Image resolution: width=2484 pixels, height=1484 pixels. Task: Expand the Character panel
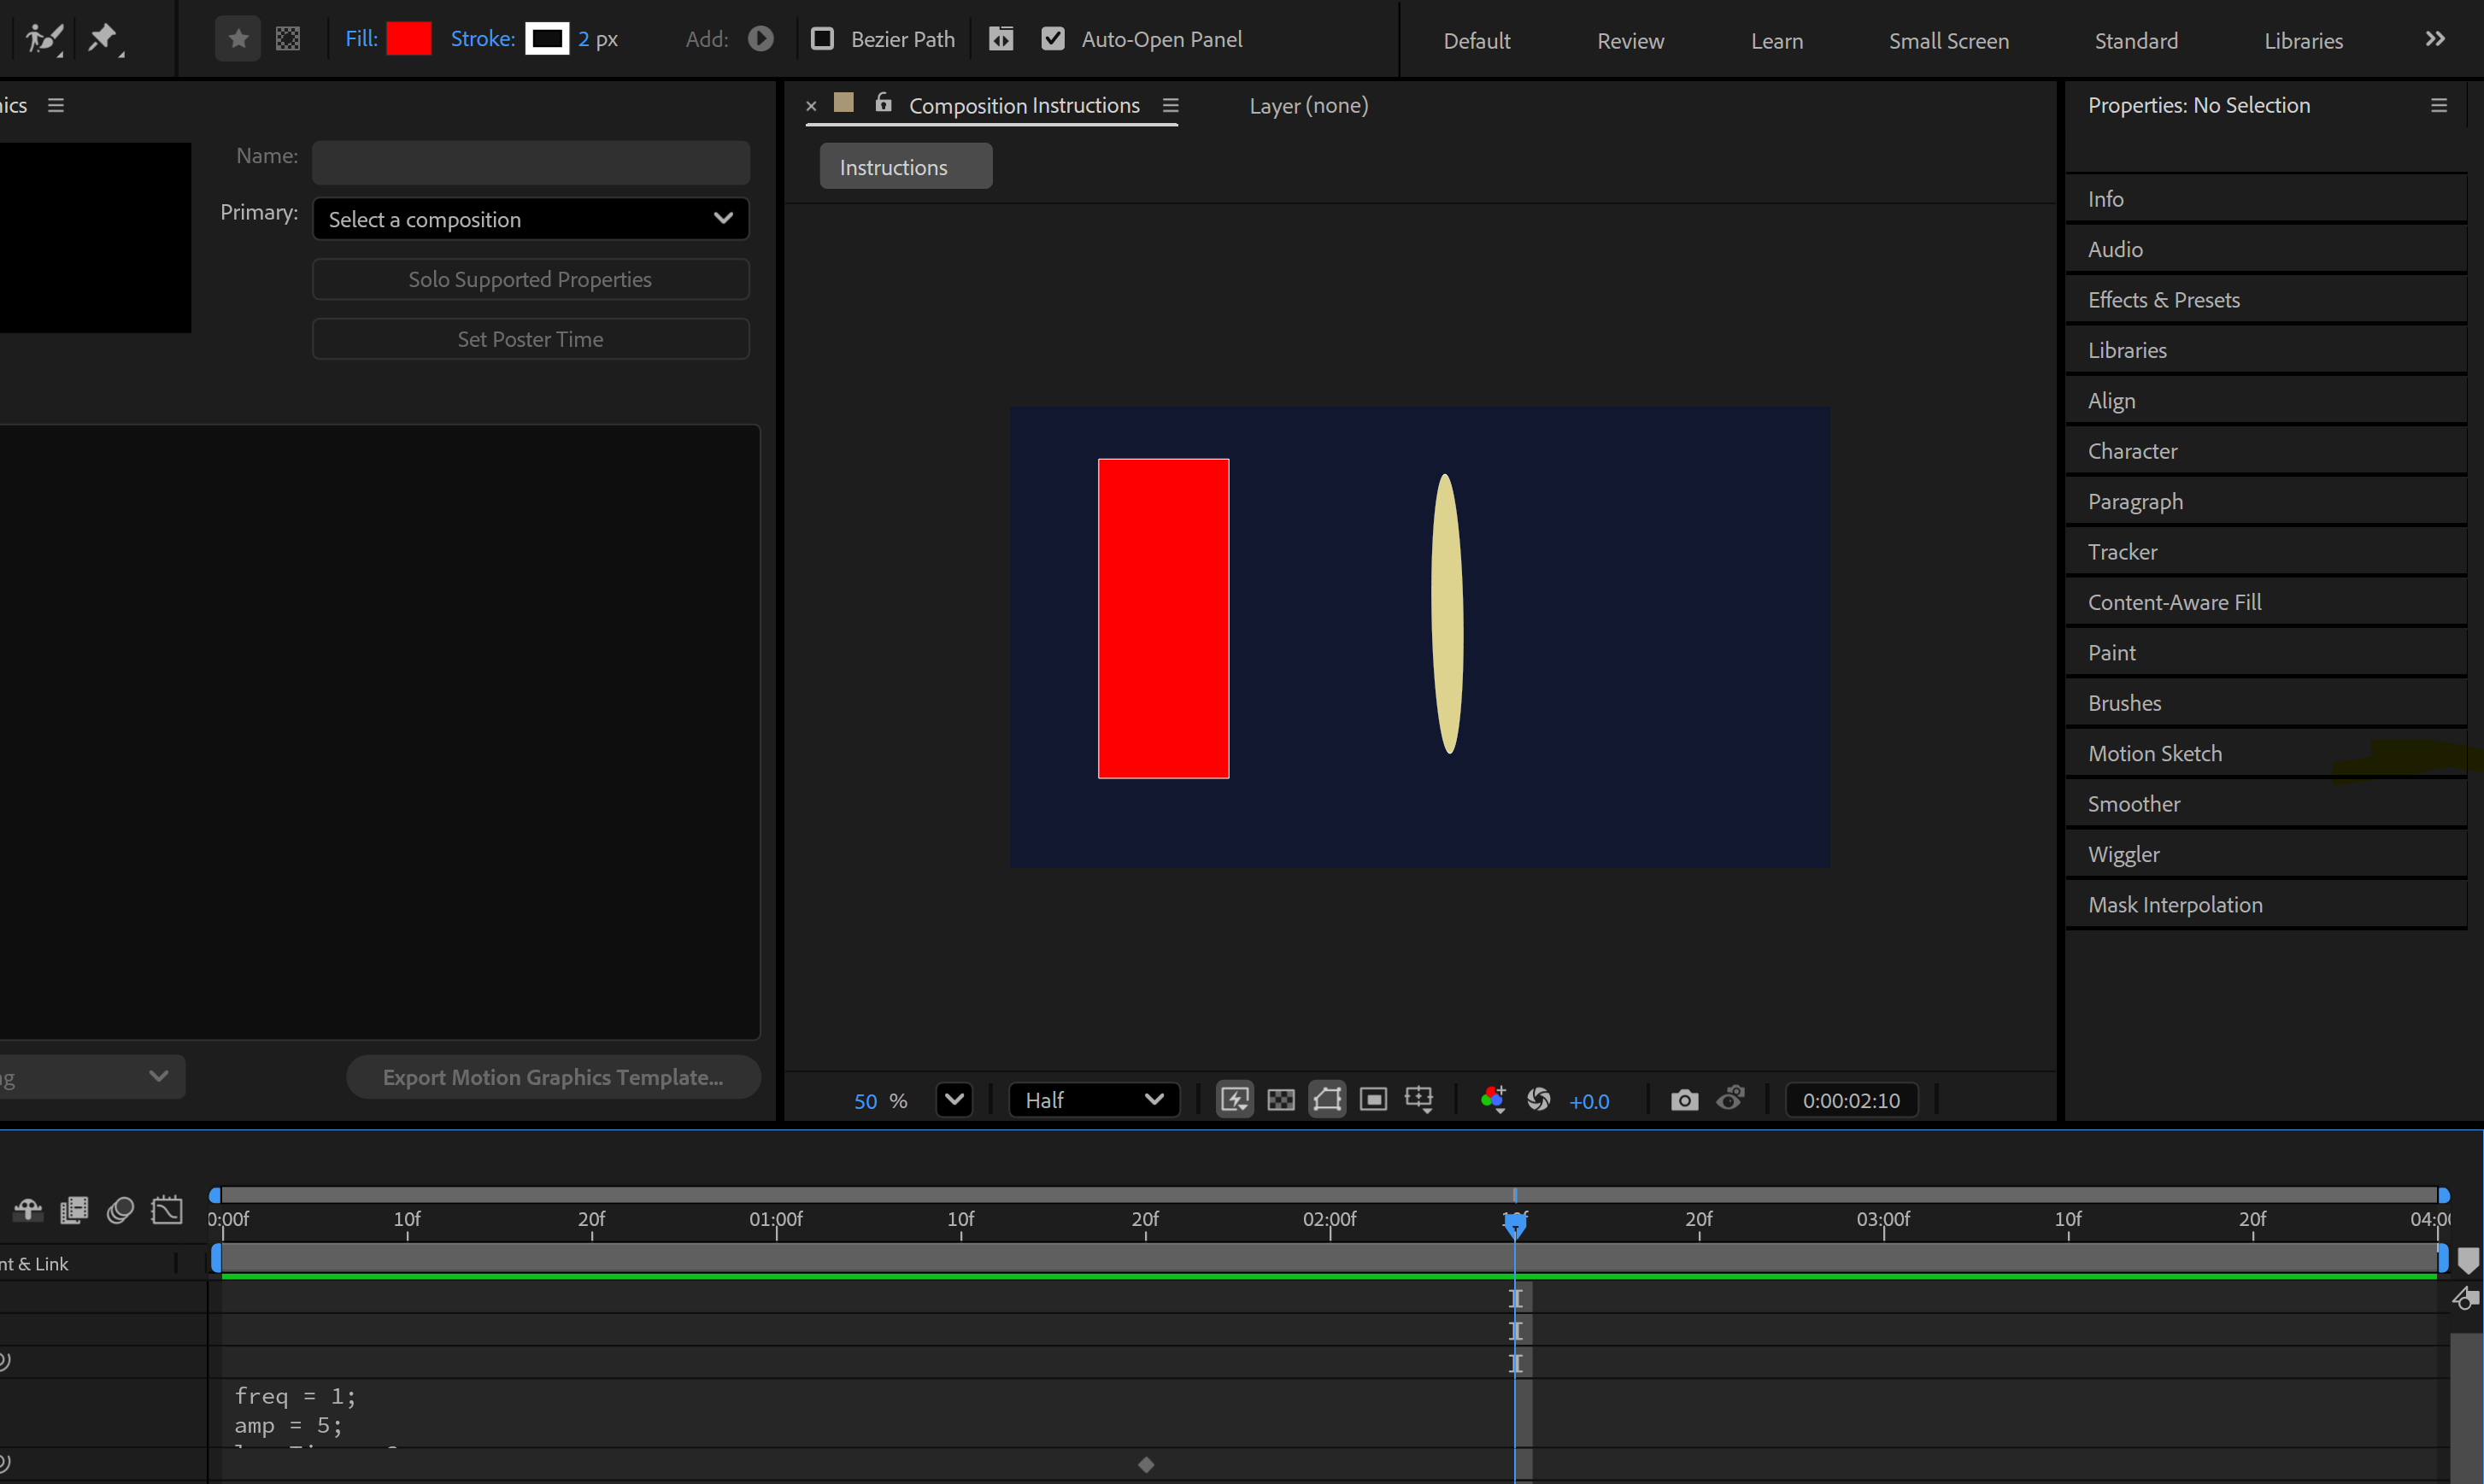(x=2266, y=451)
